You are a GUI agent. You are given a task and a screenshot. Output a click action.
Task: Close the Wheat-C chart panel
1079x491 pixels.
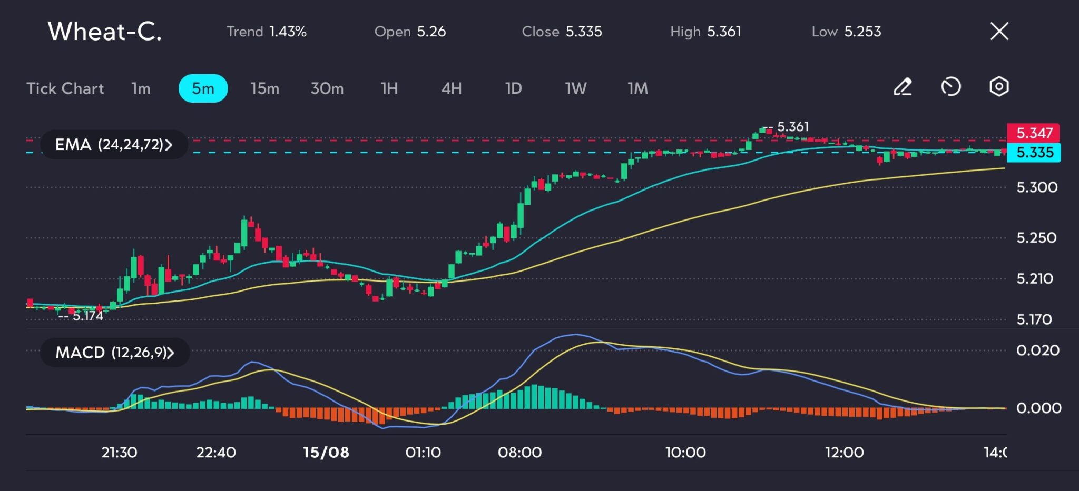click(x=999, y=31)
